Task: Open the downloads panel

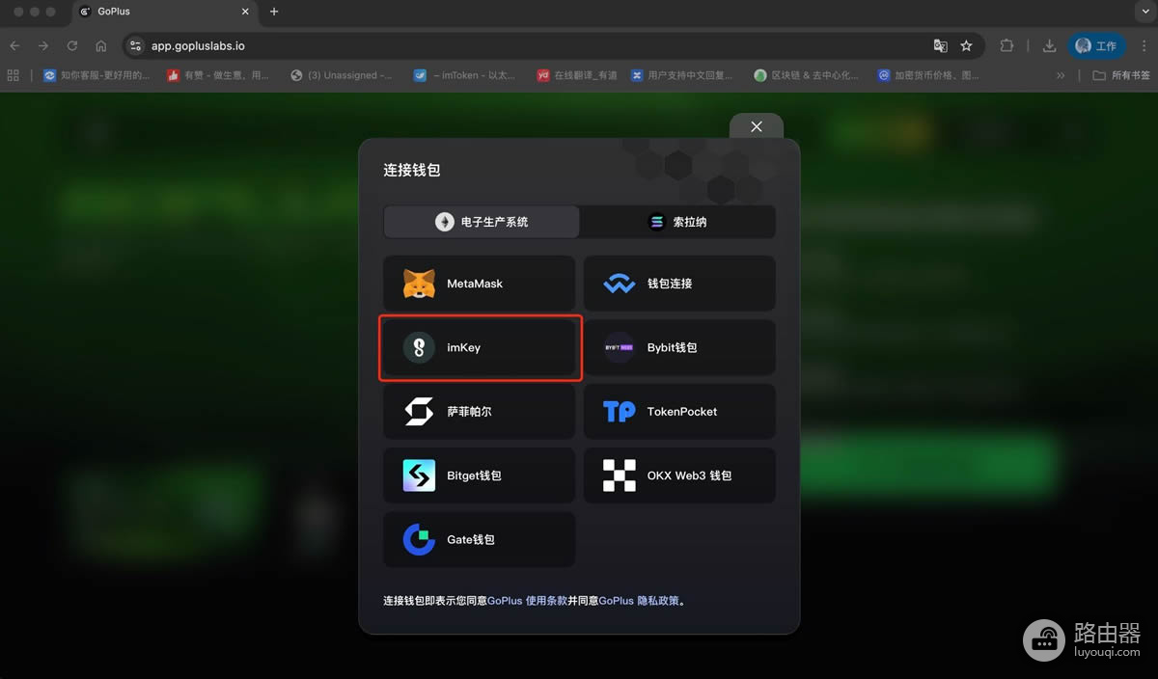Action: pyautogui.click(x=1049, y=45)
